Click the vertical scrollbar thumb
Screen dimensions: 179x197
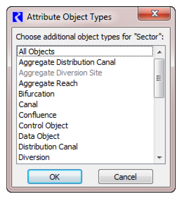[159, 78]
